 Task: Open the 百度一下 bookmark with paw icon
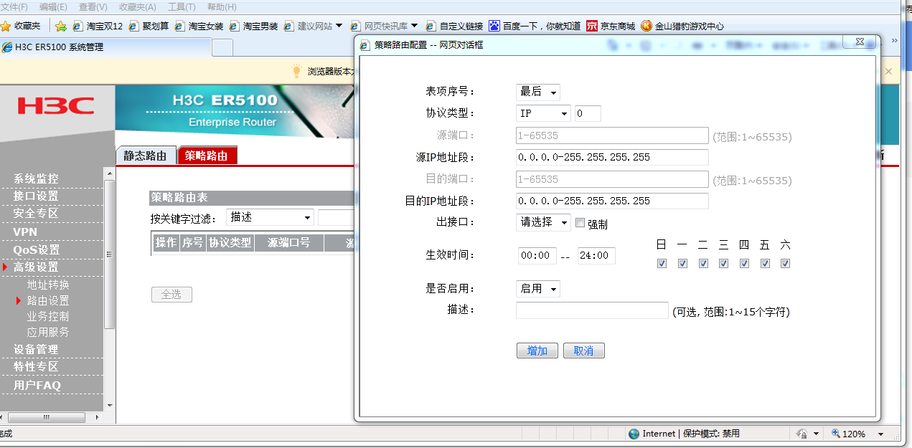coord(535,26)
